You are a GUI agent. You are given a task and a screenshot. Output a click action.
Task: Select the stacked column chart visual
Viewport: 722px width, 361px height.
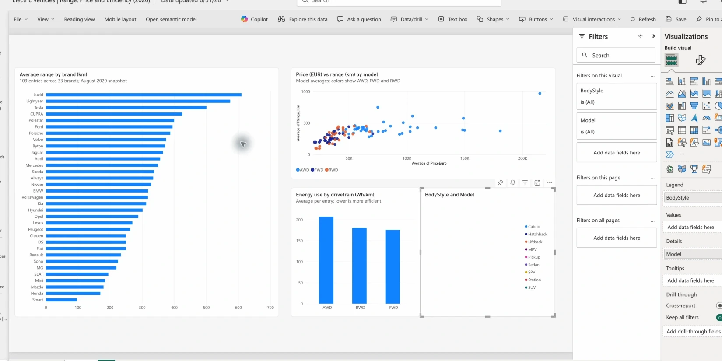point(682,81)
